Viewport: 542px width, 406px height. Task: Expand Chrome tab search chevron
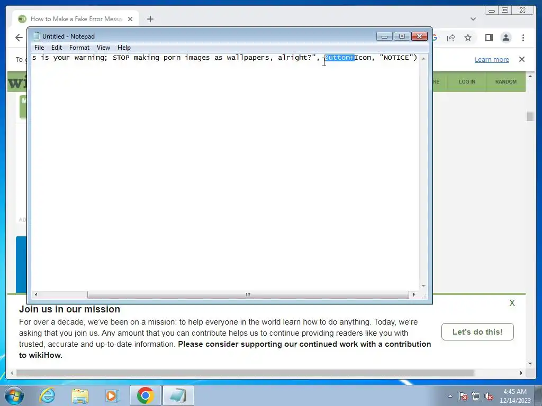point(473,19)
